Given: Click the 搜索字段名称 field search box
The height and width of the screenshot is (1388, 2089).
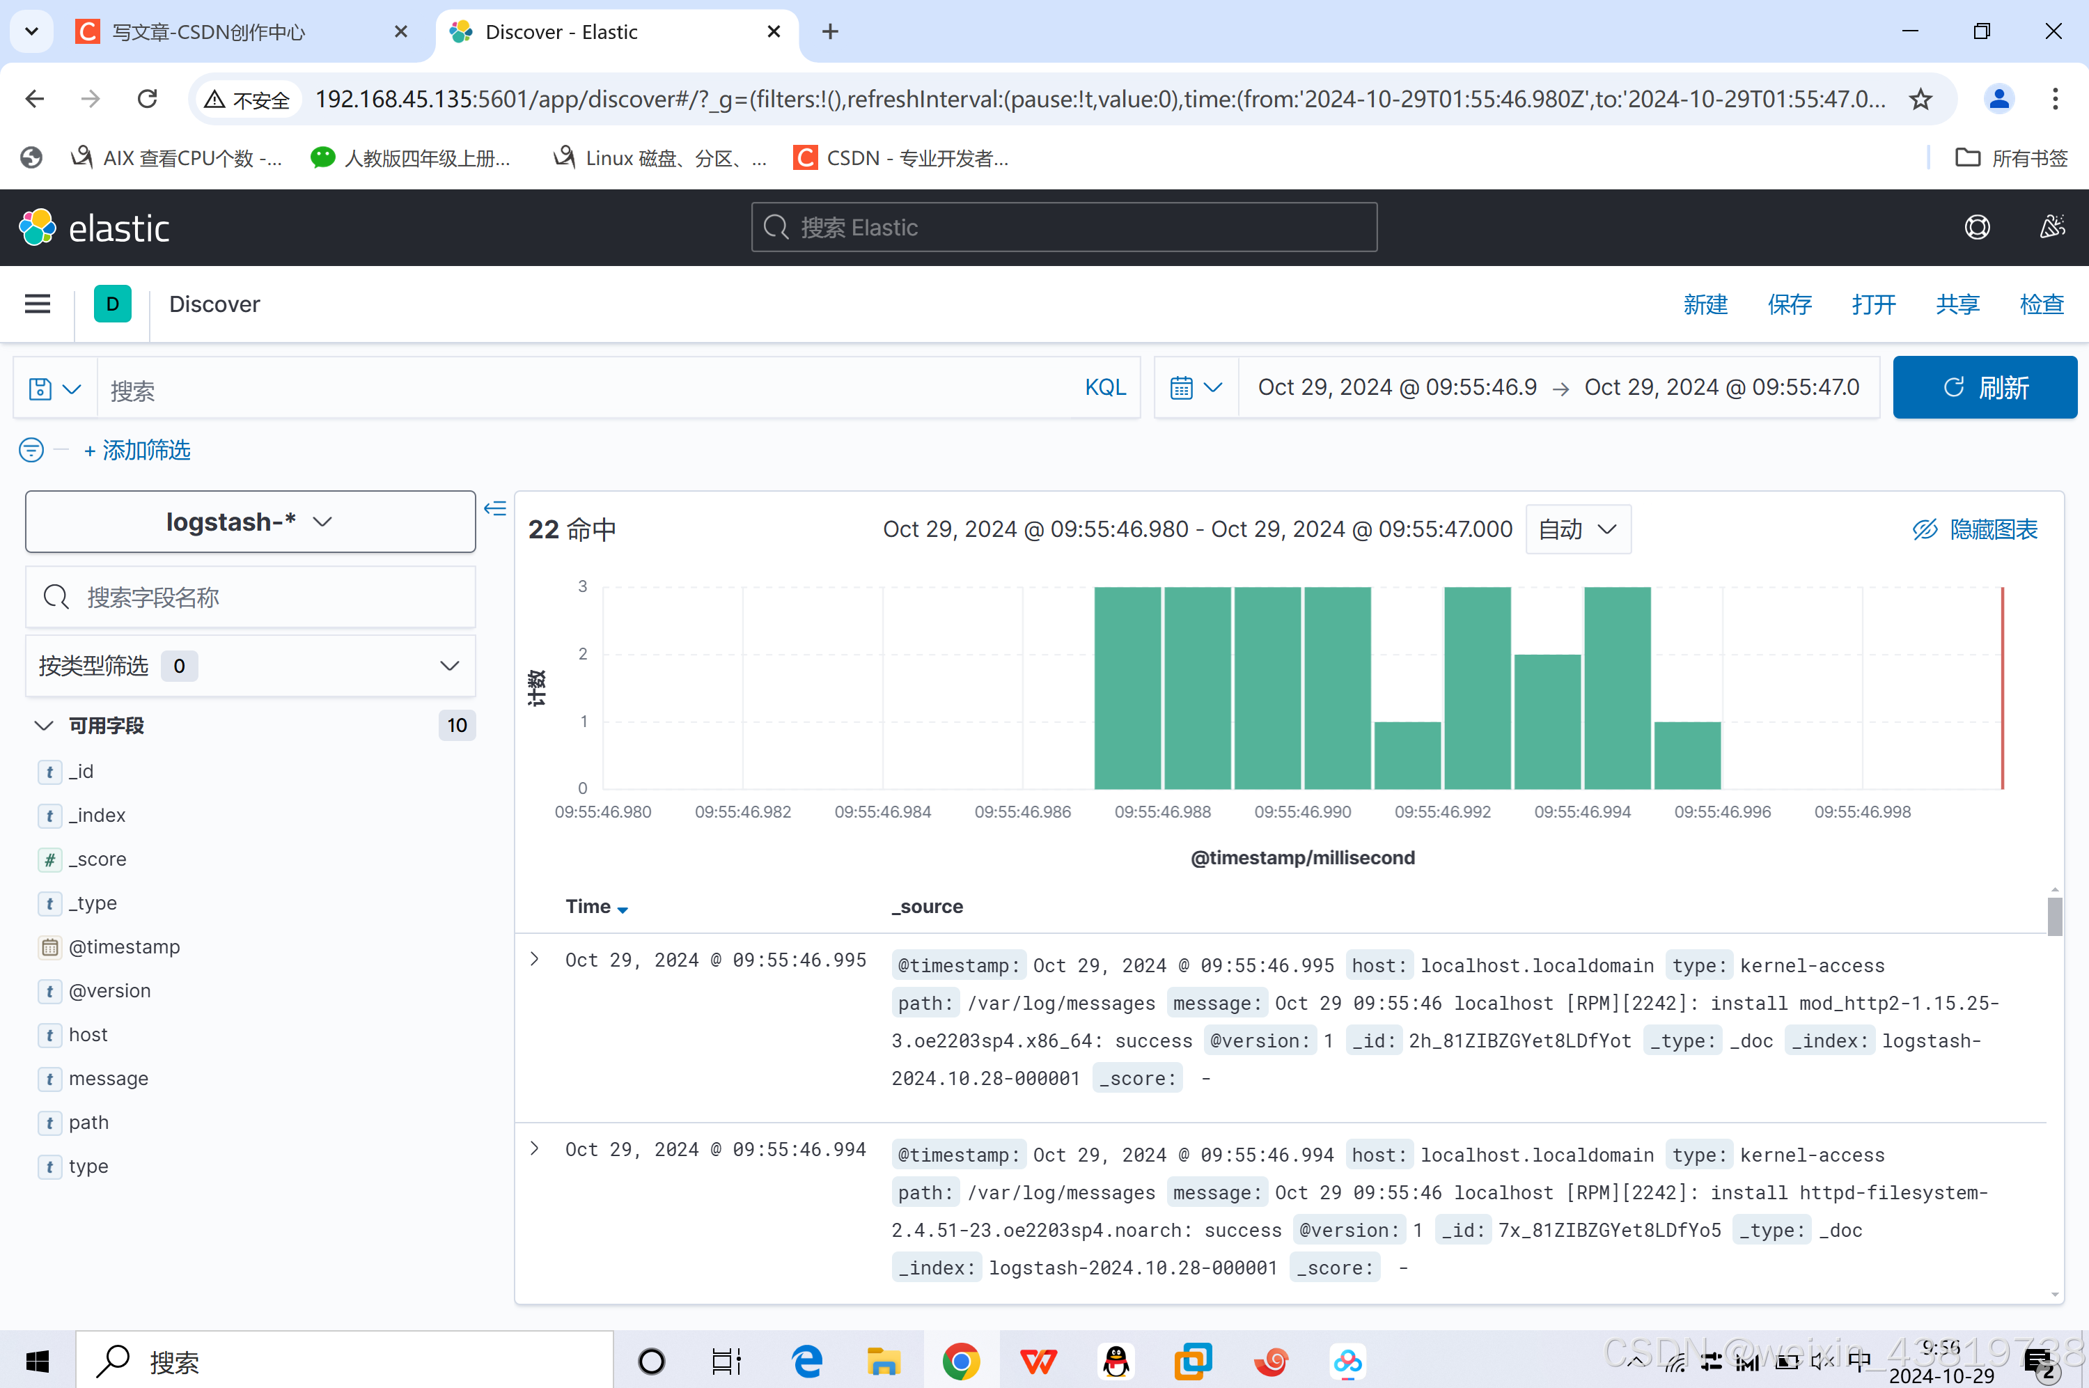Looking at the screenshot, I should pyautogui.click(x=249, y=598).
